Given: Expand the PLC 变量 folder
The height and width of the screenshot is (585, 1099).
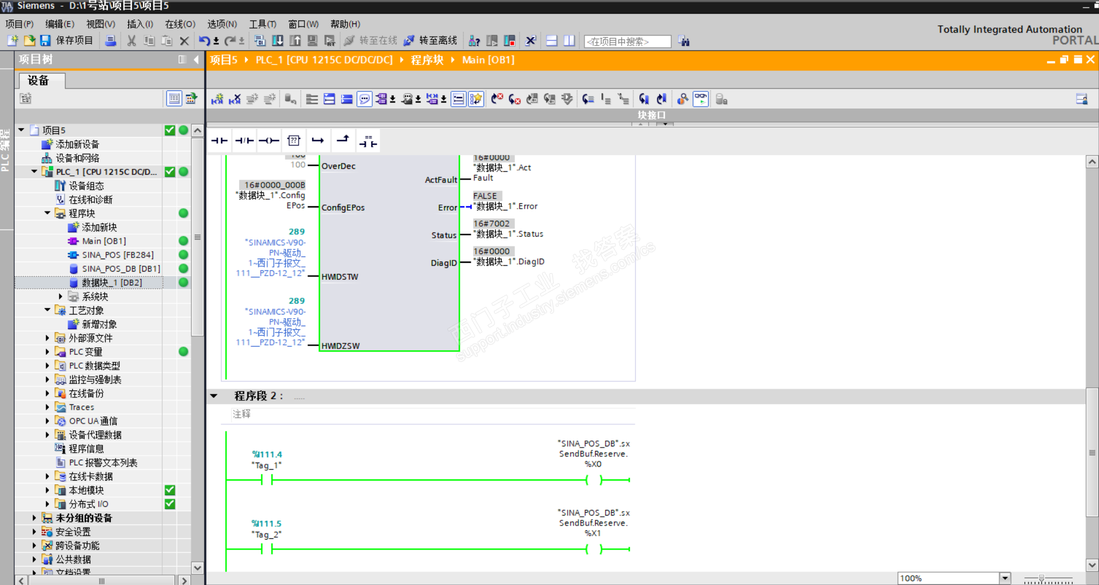Looking at the screenshot, I should 47,352.
